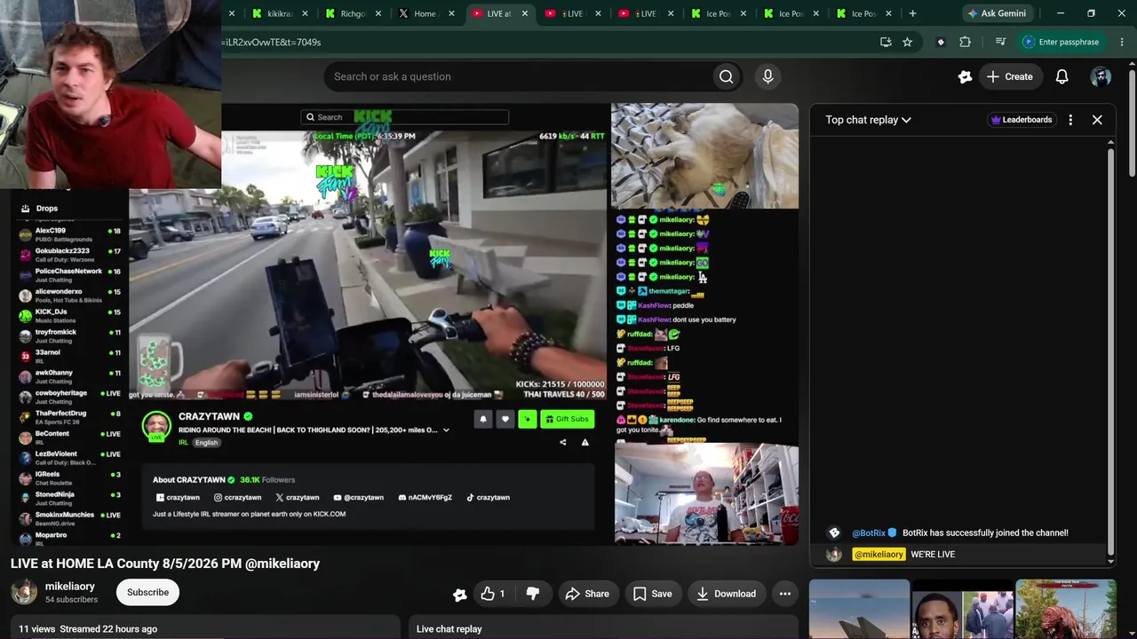Open the mikeliaory channel avatar below the video
This screenshot has width=1137, height=639.
[24, 593]
